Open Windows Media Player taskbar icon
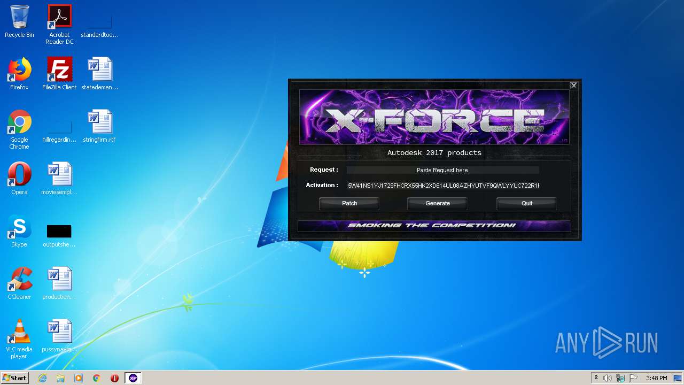The image size is (684, 385). pyautogui.click(x=79, y=378)
